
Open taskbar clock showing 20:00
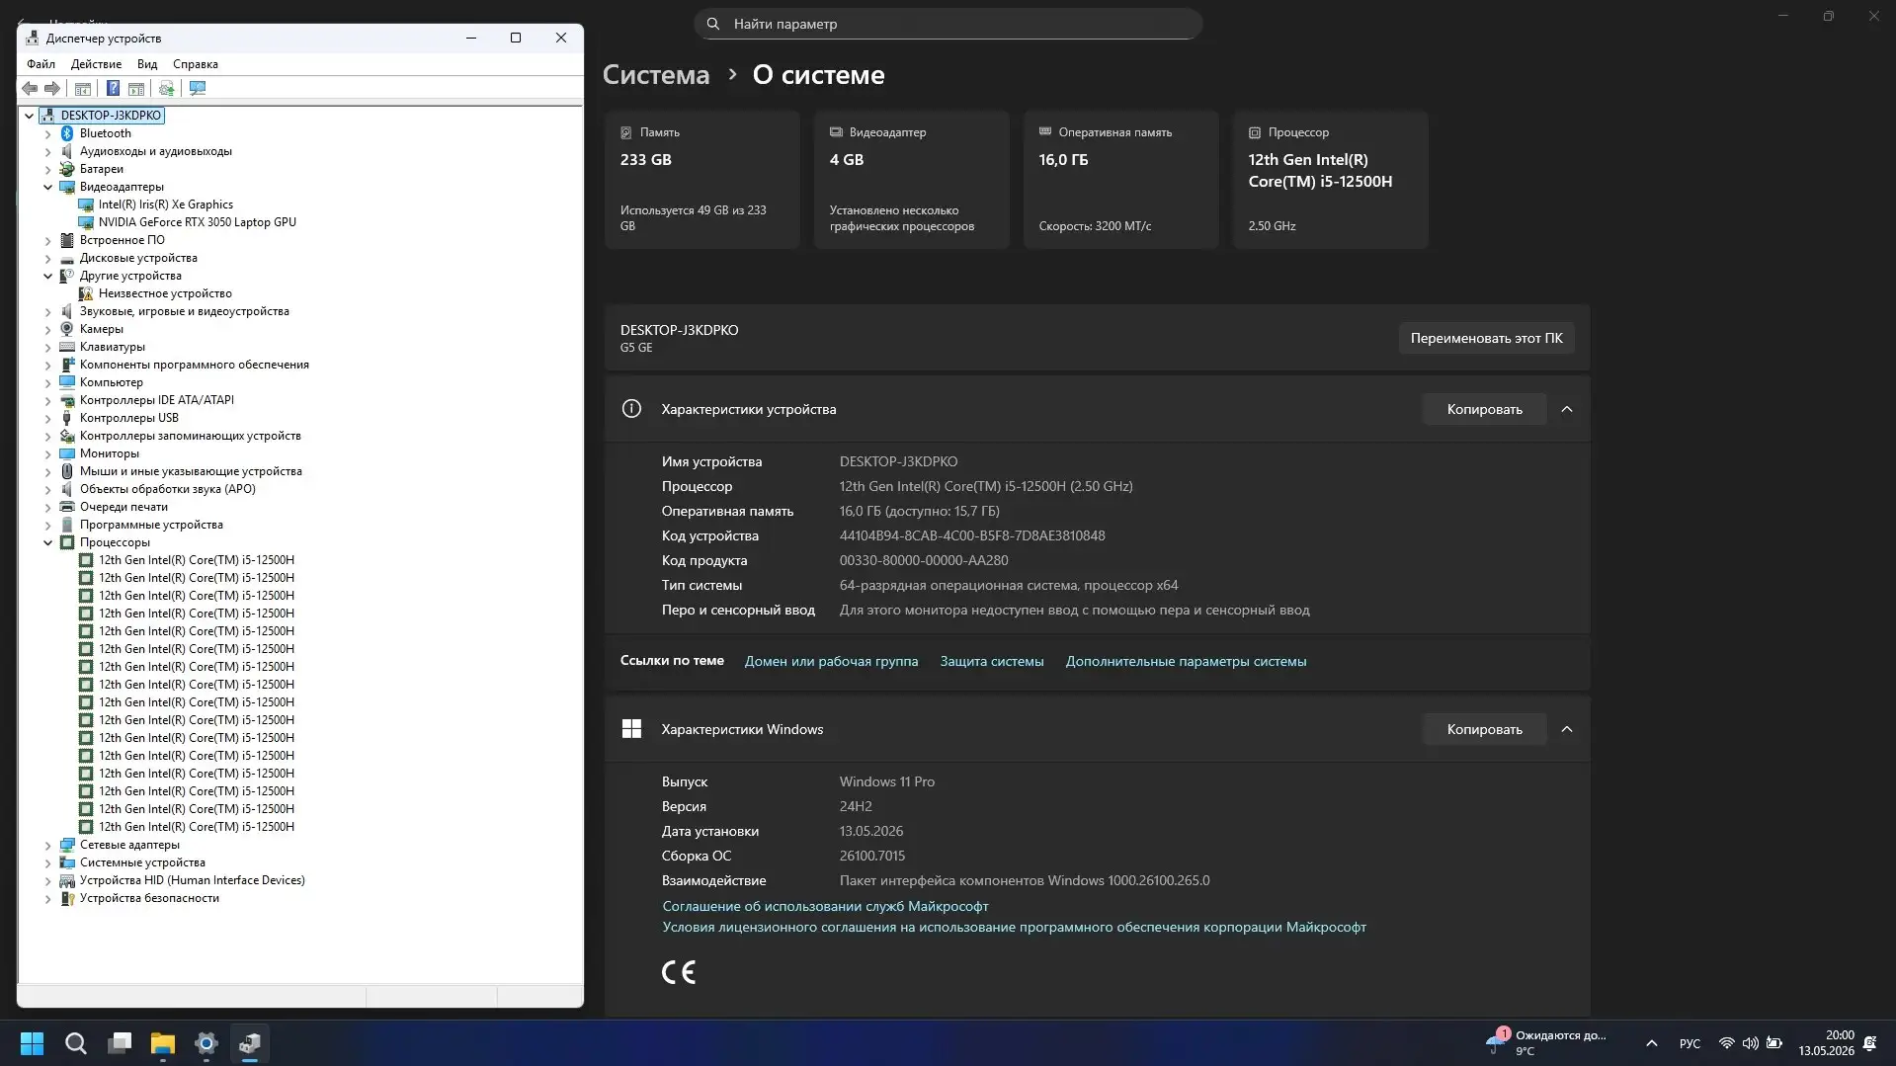(x=1826, y=1043)
